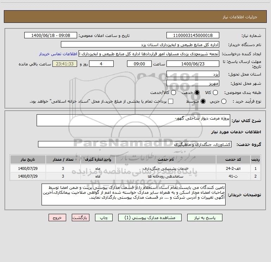This screenshot has width=271, height=262.
Task: Click the delivery city field مهریز
Action: click(193, 83)
